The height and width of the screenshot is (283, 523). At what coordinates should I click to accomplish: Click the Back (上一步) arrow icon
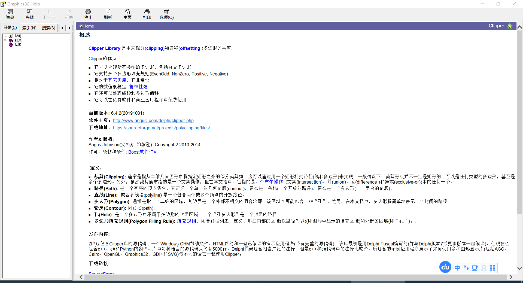[x=49, y=11]
